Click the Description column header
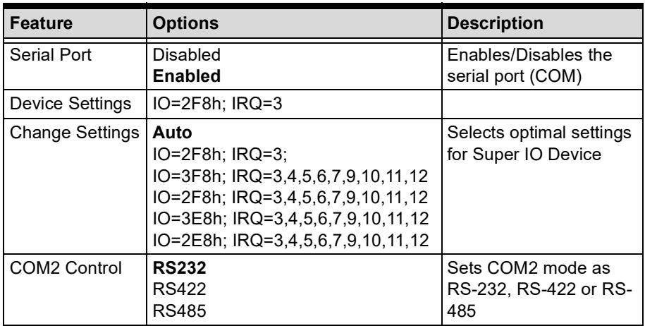The width and height of the screenshot is (645, 326). (496, 23)
